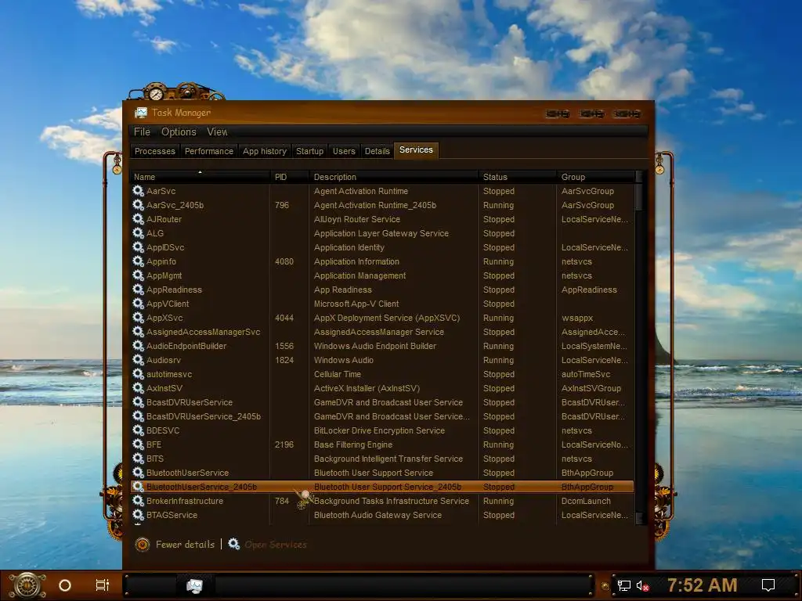The image size is (802, 601).
Task: Select the Services tab
Action: [x=416, y=150]
